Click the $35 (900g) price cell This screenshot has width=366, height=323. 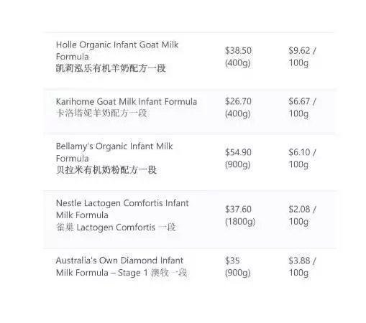(237, 266)
